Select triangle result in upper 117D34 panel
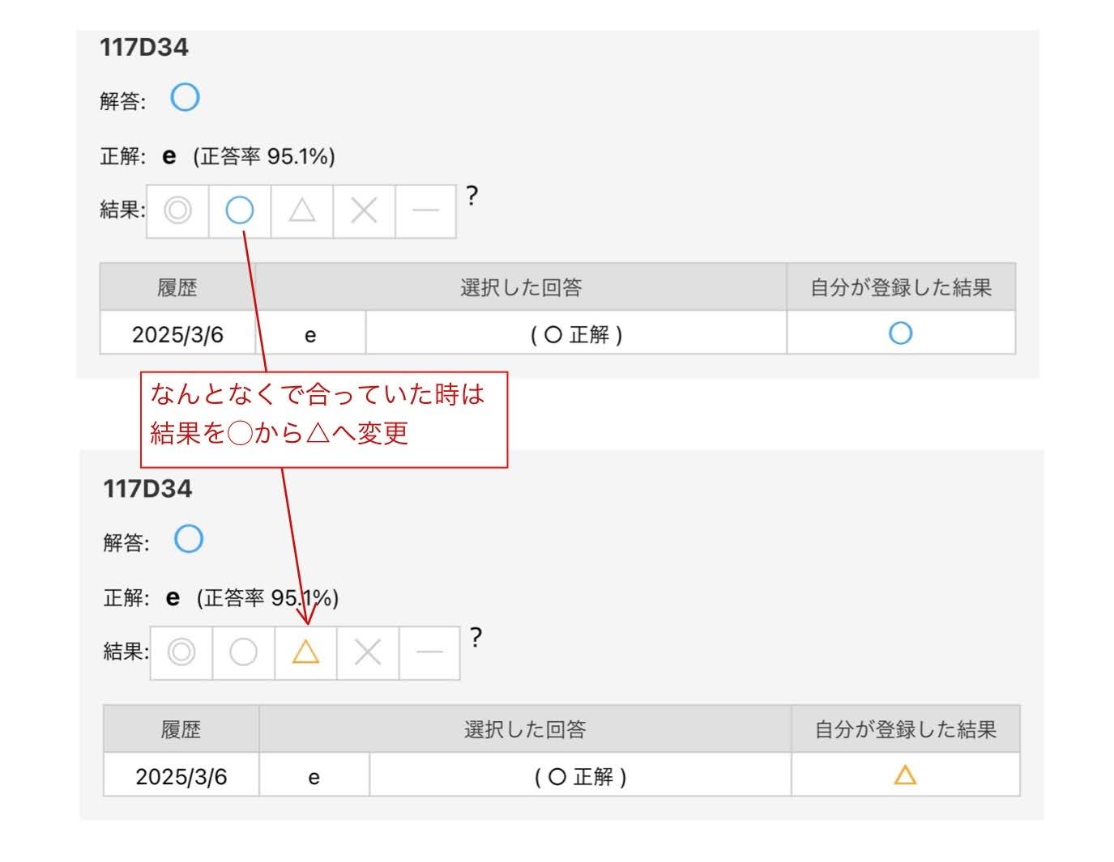The width and height of the screenshot is (1114, 862). point(301,211)
